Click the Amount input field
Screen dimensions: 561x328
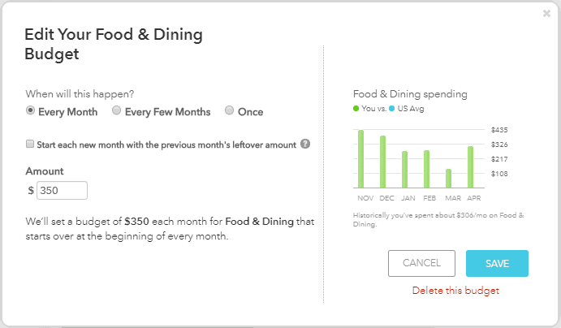(x=62, y=190)
